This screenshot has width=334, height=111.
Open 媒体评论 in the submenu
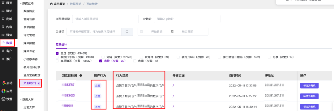(x=29, y=51)
